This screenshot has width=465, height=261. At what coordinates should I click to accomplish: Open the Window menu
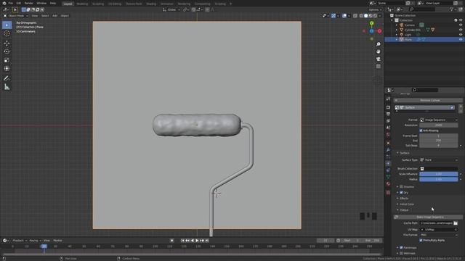tap(41, 3)
